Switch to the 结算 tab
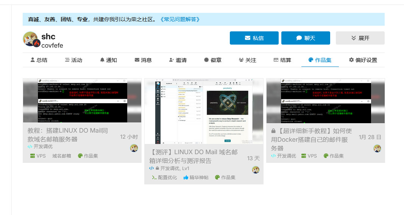Screen dimensions: 404x215 (282, 60)
